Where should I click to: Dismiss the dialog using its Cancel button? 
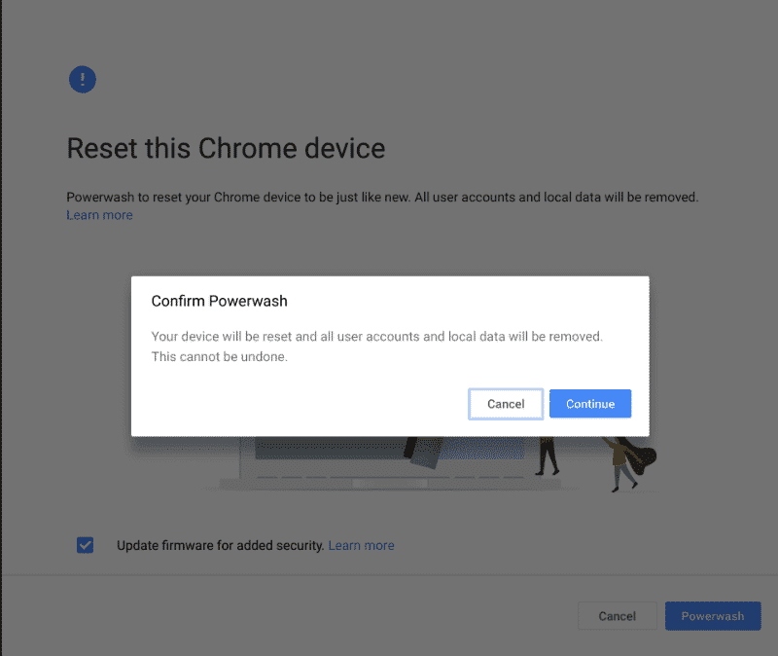coord(506,403)
